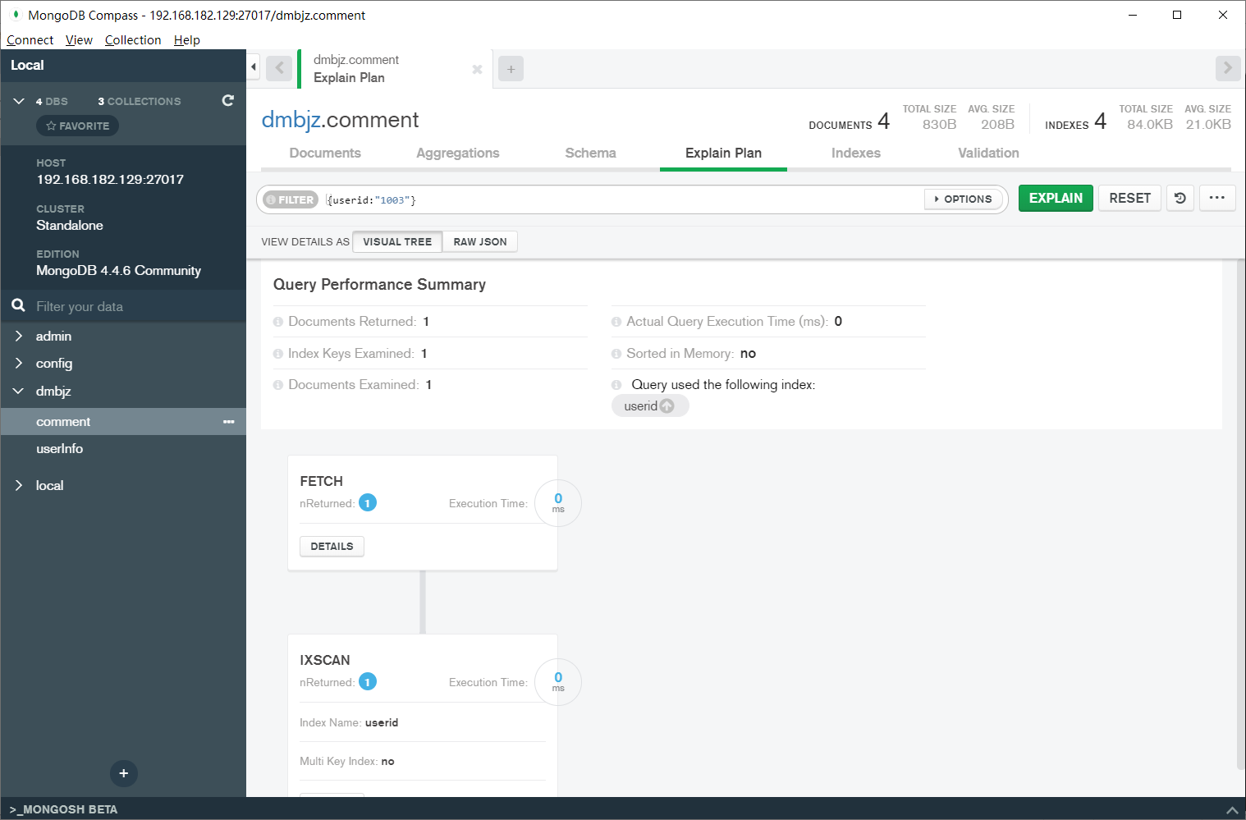
Task: Create a database with plus button
Action: (123, 773)
